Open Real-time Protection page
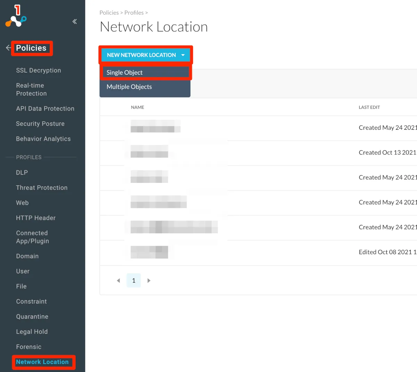Viewport: 417px width, 372px height. [31, 89]
